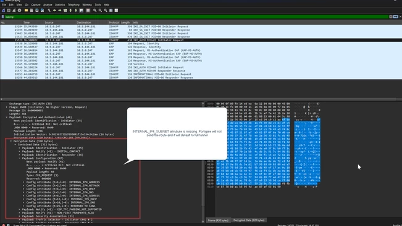Apply the display filter arrow
Screen dimensions: 402x226
396,17
